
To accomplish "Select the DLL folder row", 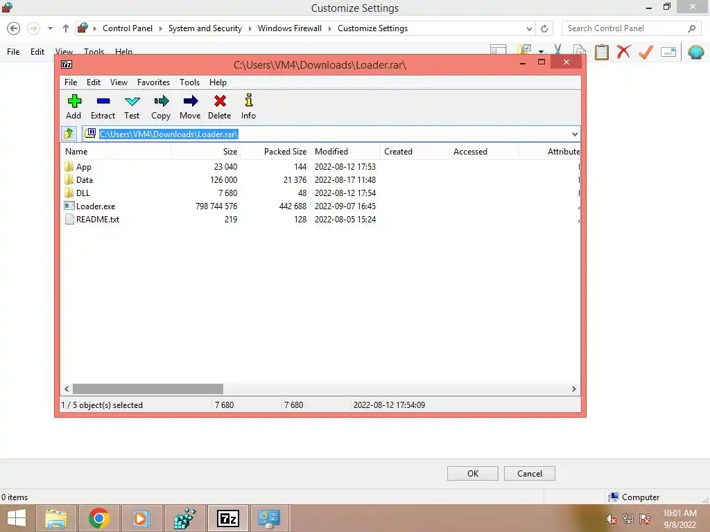I will tap(320, 193).
